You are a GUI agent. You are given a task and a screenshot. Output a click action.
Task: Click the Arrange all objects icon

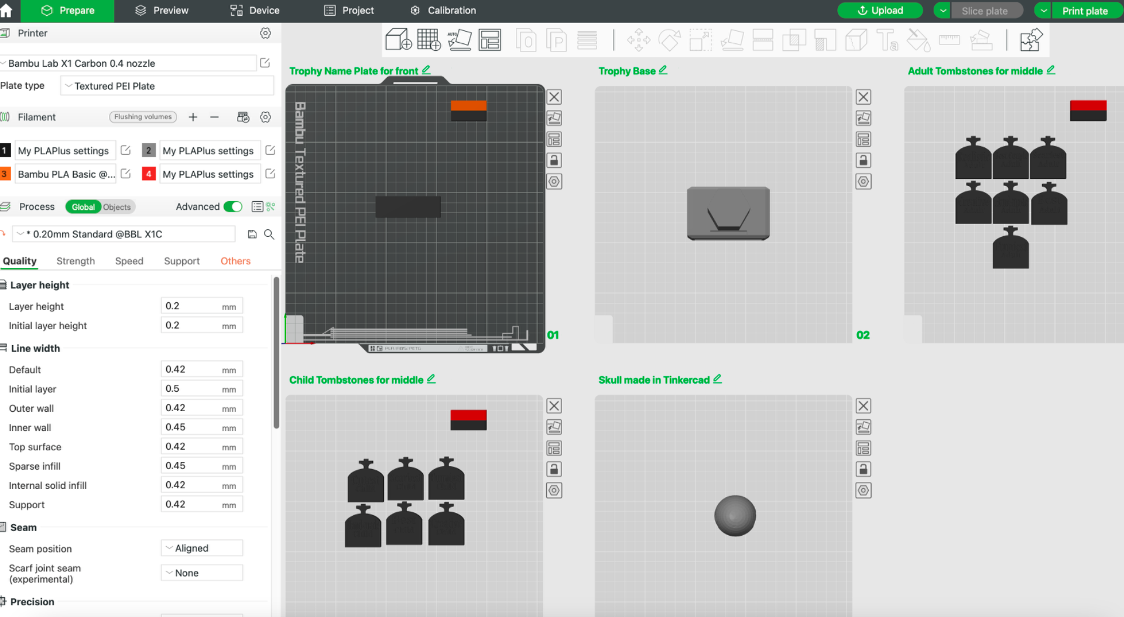490,40
